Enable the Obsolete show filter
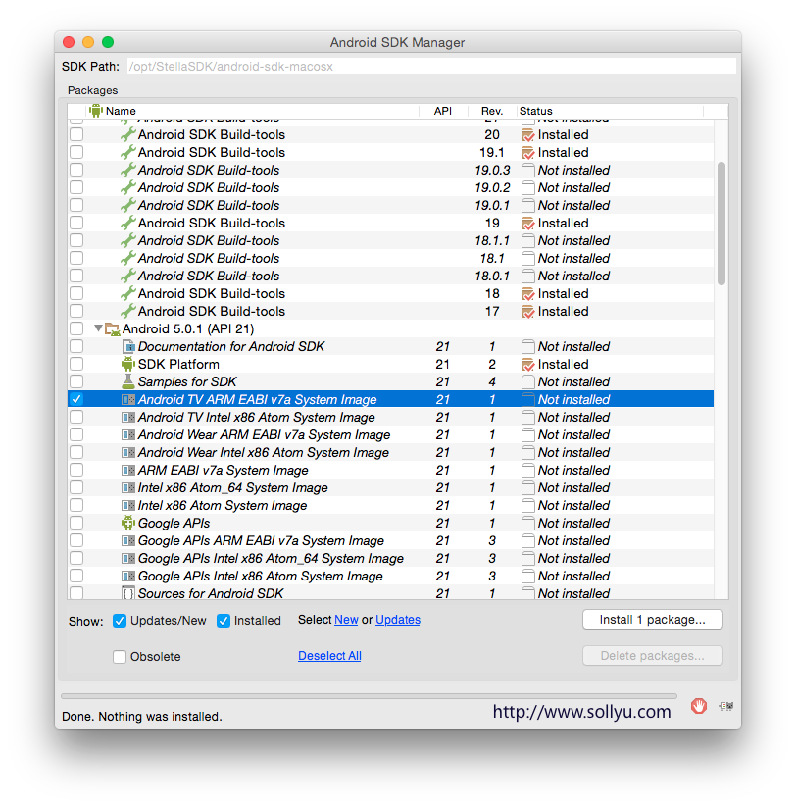796x807 pixels. point(120,657)
